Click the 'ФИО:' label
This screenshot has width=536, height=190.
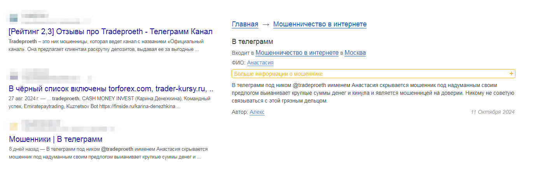[x=239, y=63]
